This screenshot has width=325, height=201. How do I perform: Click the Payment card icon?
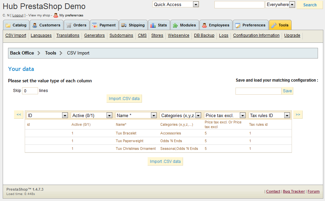95,25
